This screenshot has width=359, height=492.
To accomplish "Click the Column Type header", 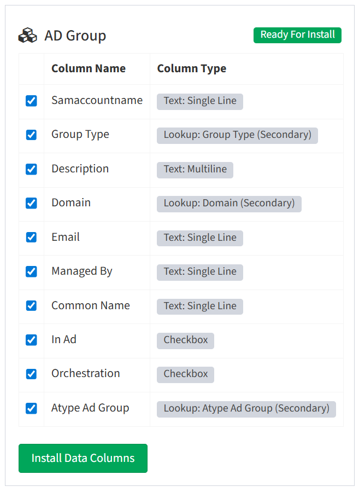I will tap(191, 68).
